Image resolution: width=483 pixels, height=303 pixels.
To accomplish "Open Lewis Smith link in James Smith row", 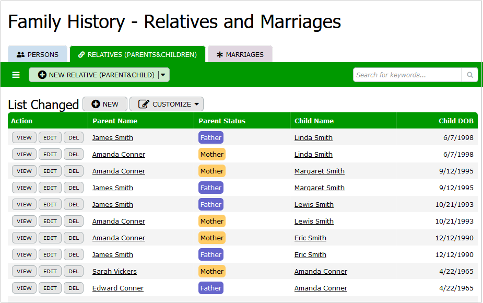I will (314, 204).
